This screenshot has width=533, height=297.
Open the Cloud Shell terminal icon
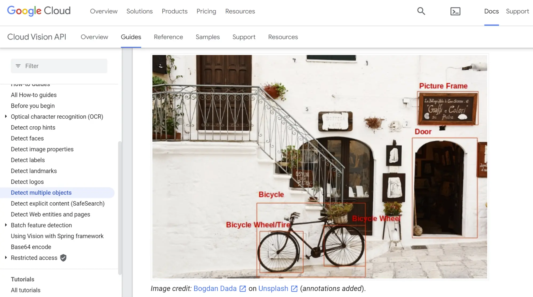pyautogui.click(x=455, y=11)
